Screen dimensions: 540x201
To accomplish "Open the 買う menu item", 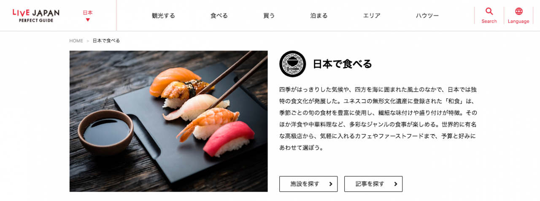I will pyautogui.click(x=269, y=16).
